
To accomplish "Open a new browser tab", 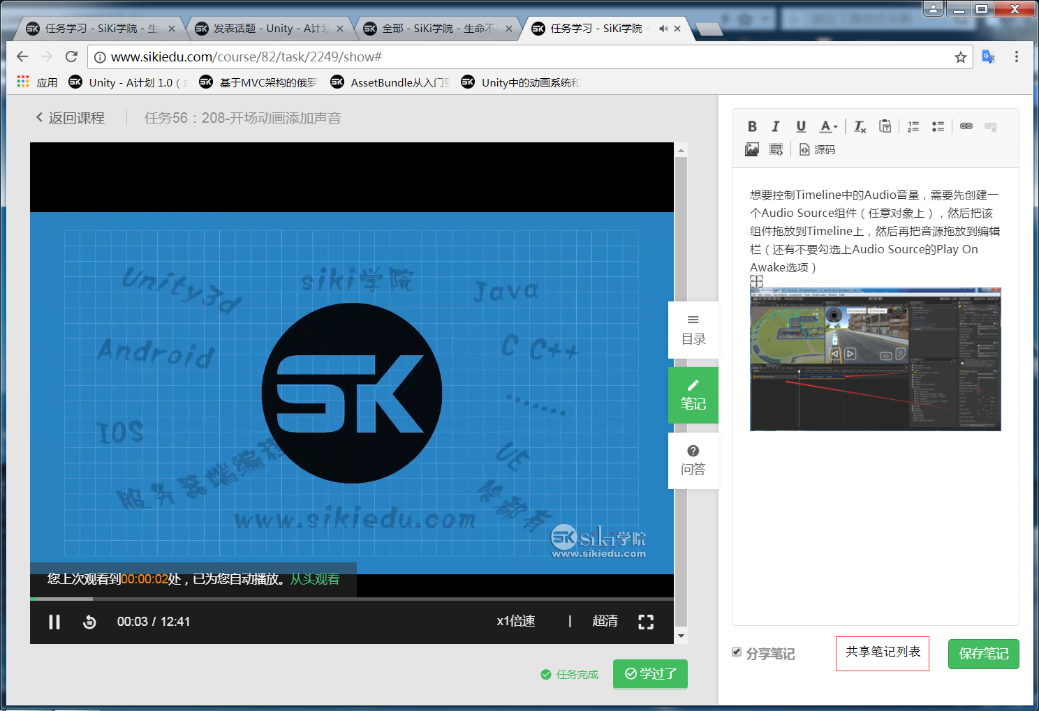I will 709,29.
